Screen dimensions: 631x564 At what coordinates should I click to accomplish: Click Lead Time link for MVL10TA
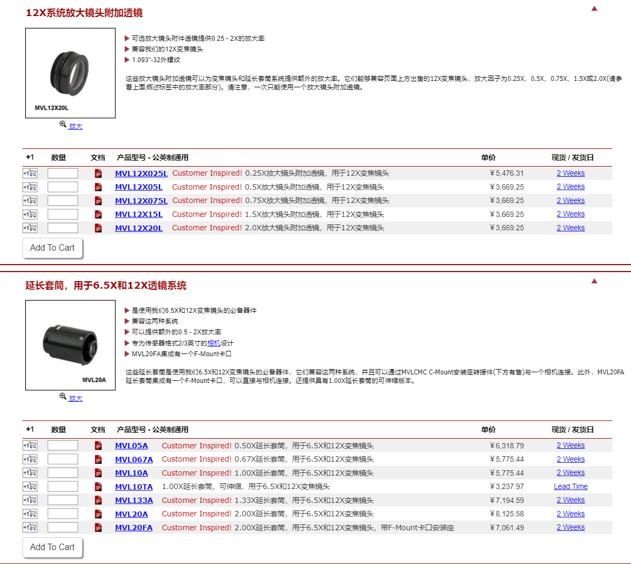[x=571, y=486]
